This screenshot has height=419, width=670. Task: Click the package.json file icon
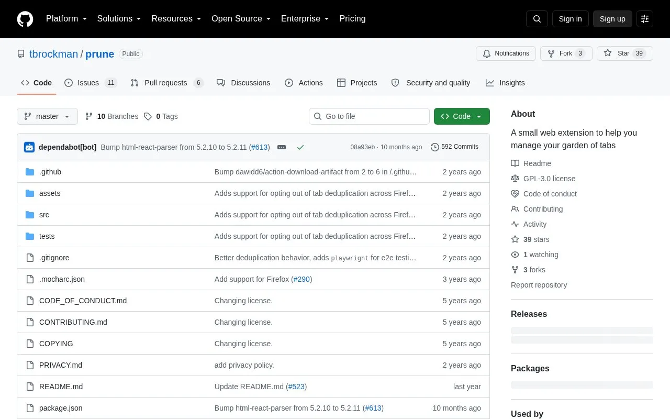tap(30, 408)
